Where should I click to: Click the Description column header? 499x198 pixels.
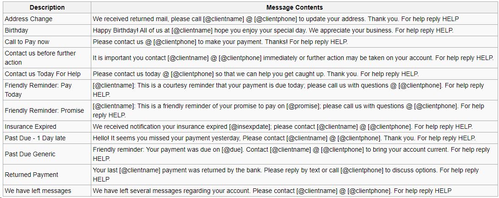pyautogui.click(x=47, y=7)
